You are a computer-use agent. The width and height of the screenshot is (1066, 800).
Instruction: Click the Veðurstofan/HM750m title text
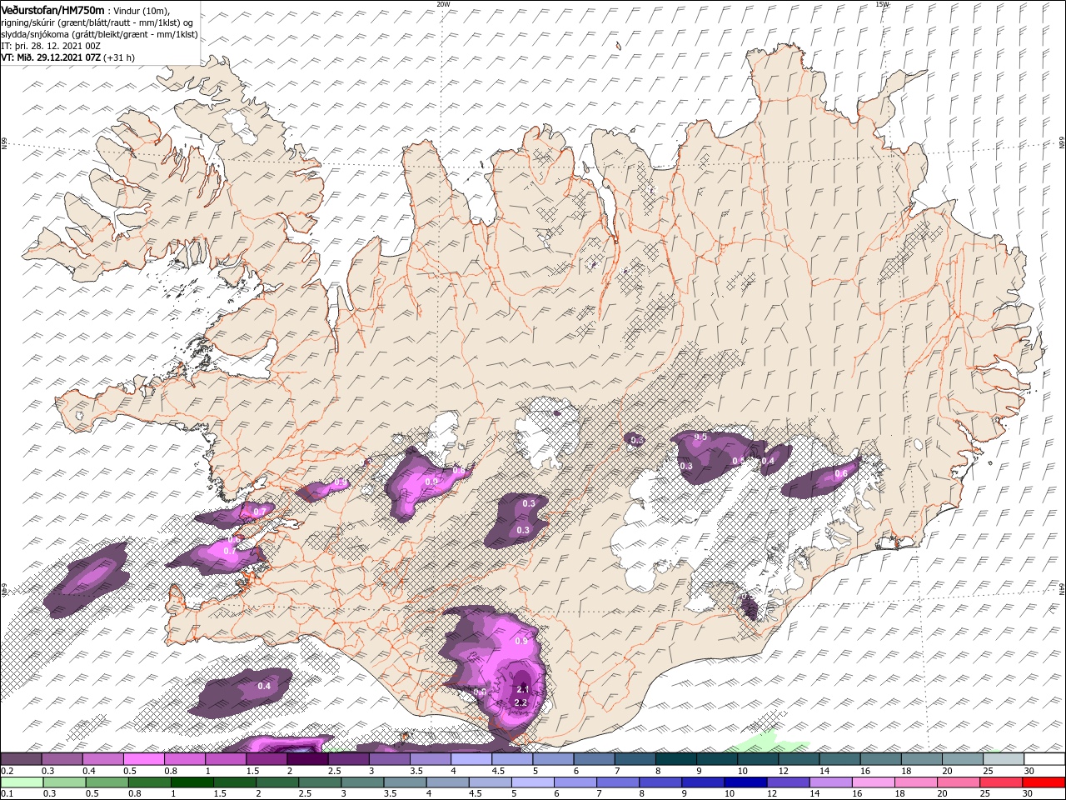coord(52,10)
